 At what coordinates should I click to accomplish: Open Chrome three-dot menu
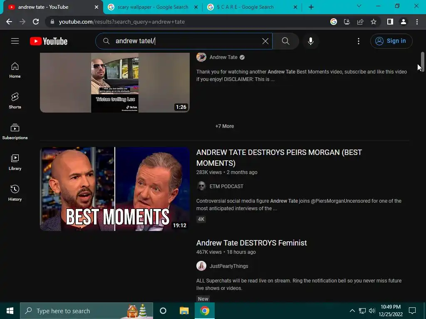417,22
